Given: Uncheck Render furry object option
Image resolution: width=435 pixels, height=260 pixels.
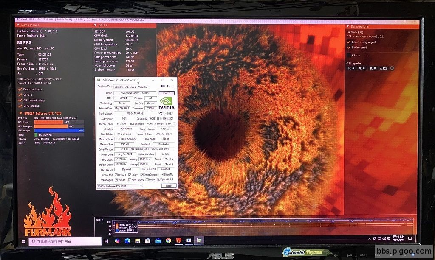Looking at the screenshot, I should (349, 42).
